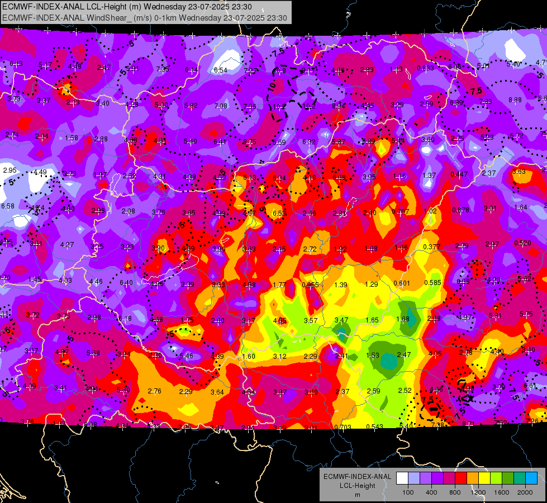
Task: Click the wind shear value '8.88'
Action: 515,100
